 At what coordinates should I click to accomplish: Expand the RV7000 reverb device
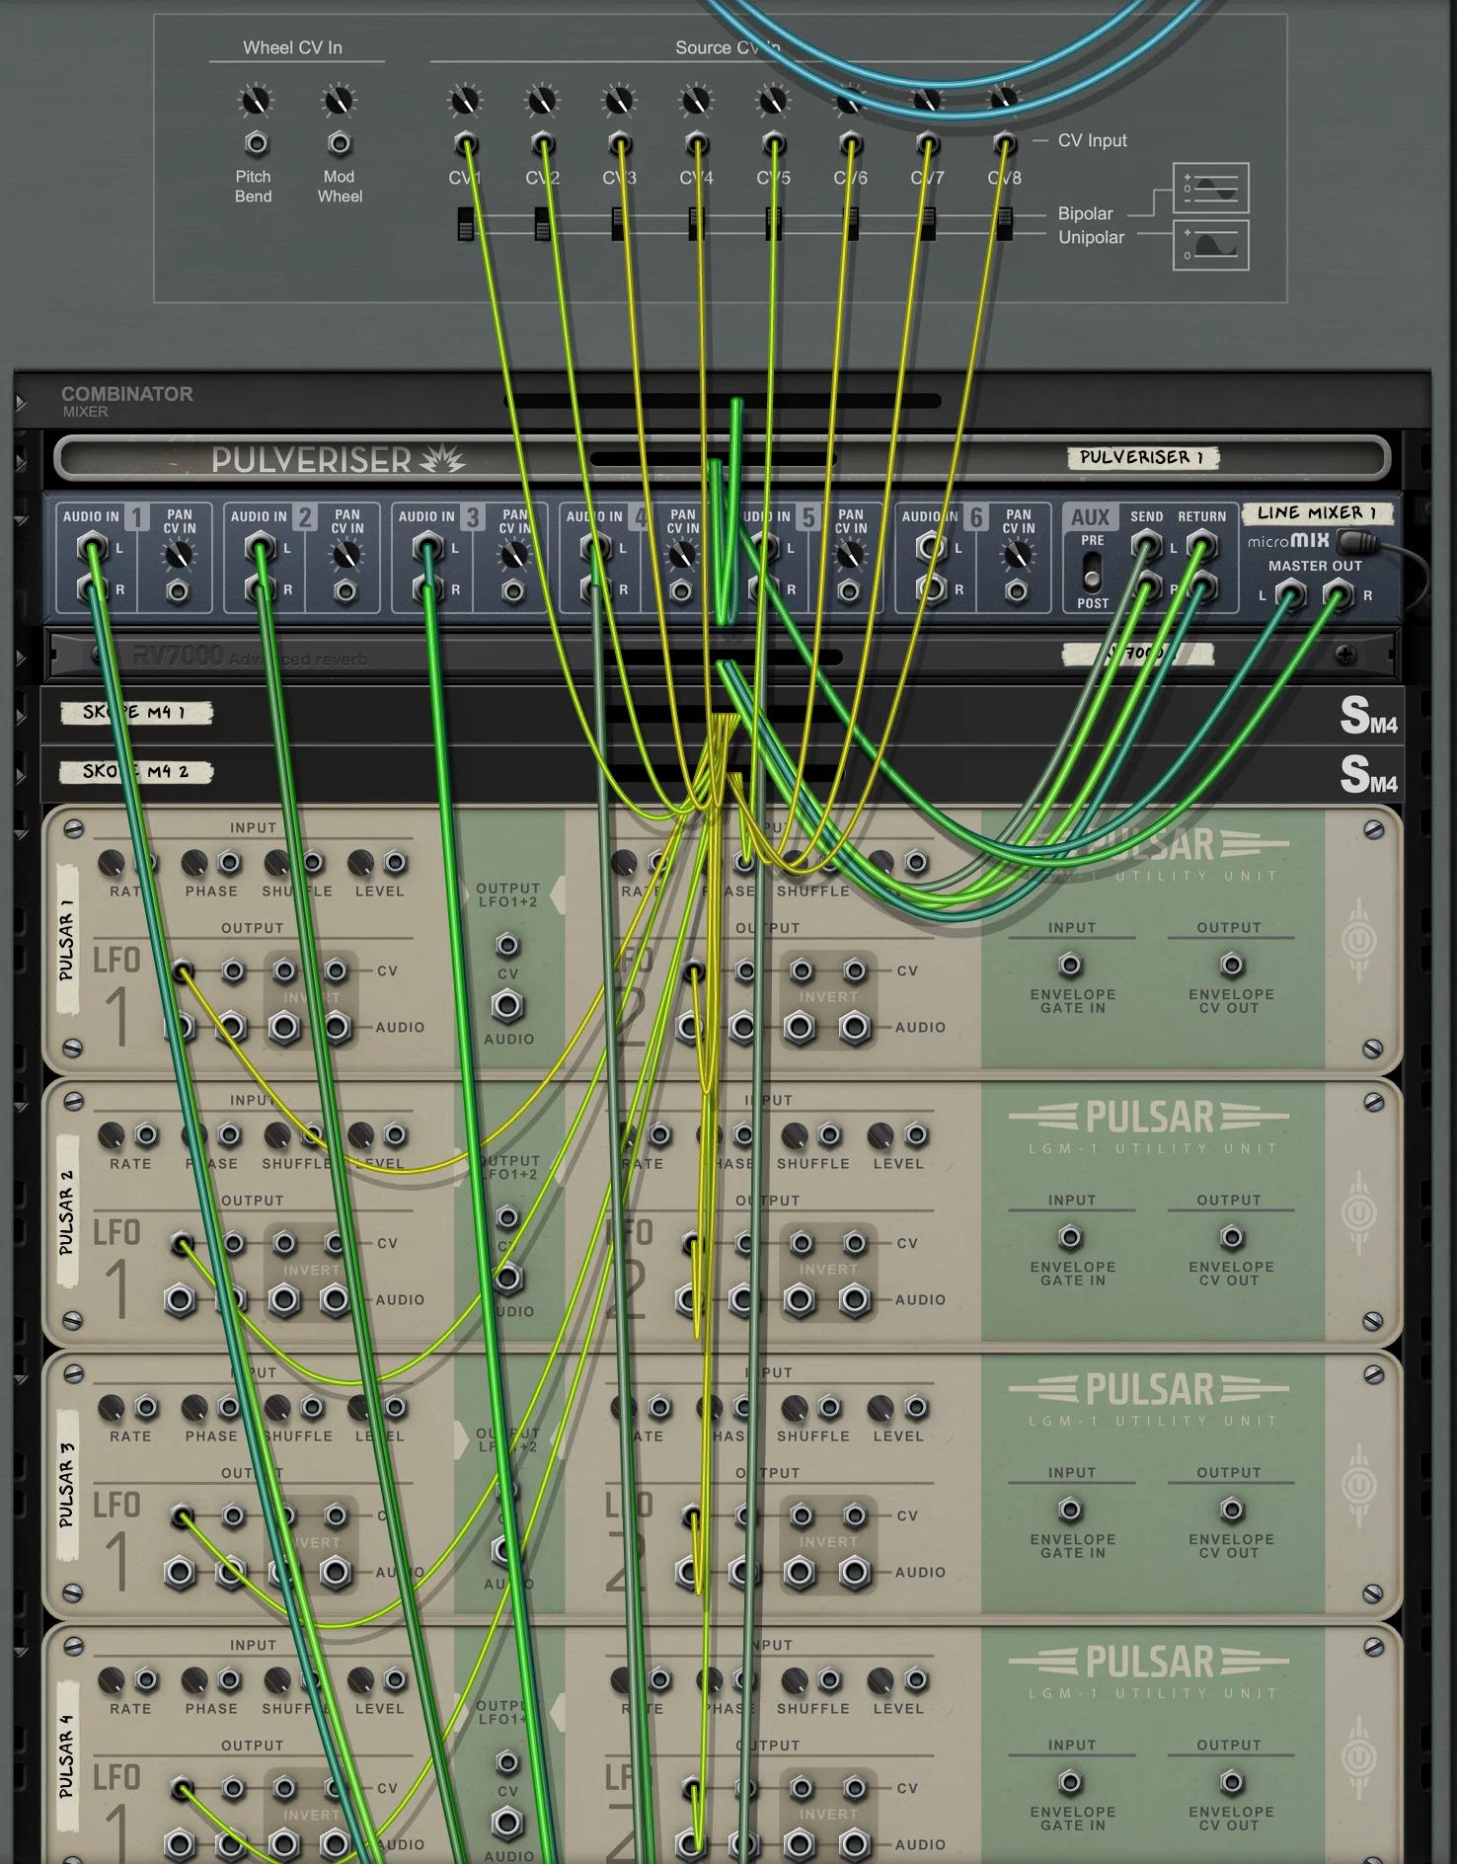pos(21,657)
